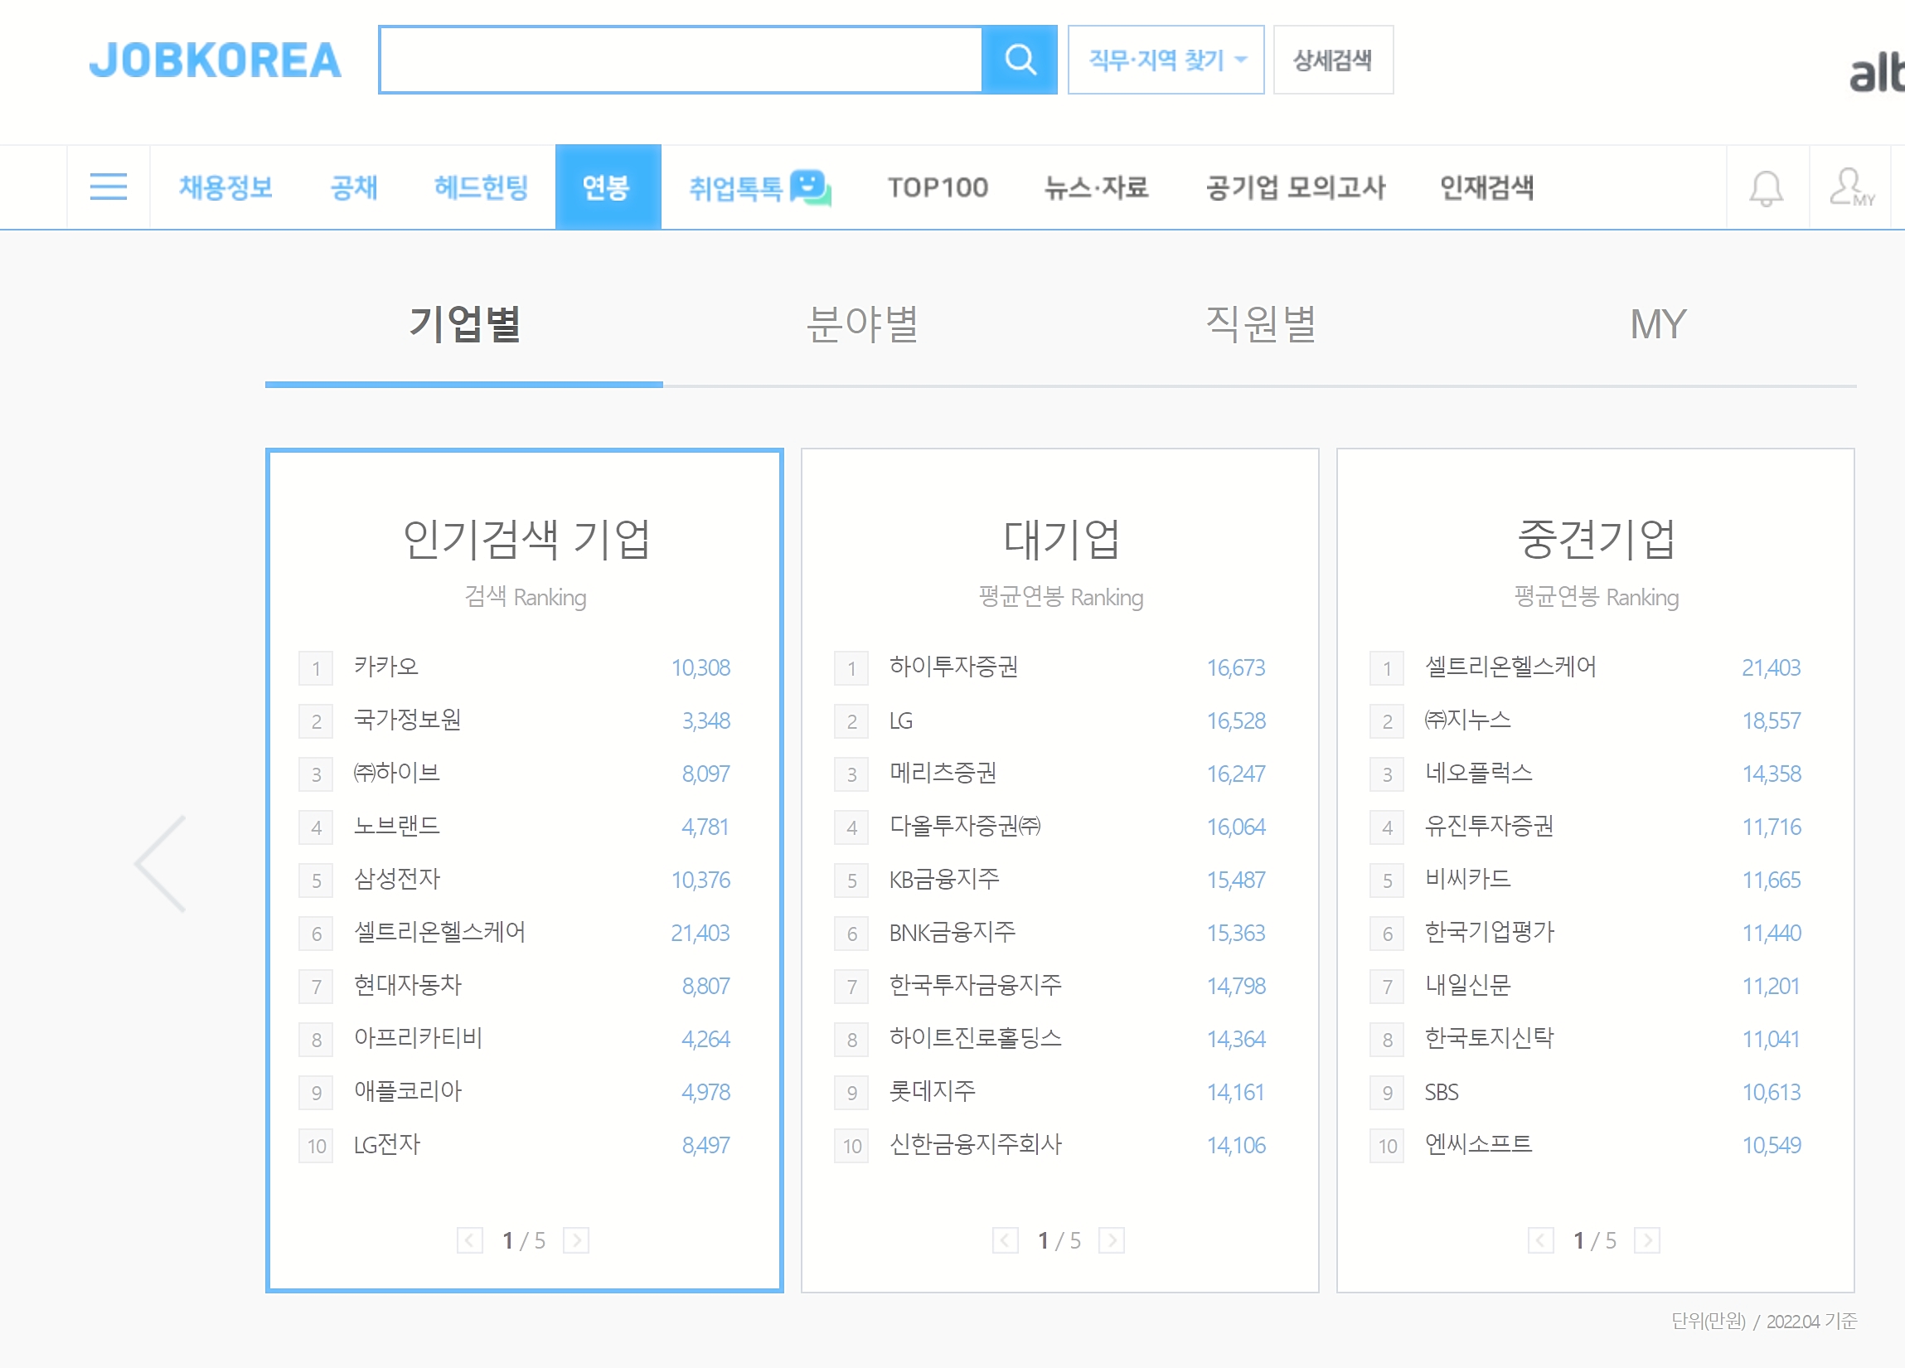The image size is (1905, 1368).
Task: Open 메리츠증권 company entry
Action: (943, 772)
